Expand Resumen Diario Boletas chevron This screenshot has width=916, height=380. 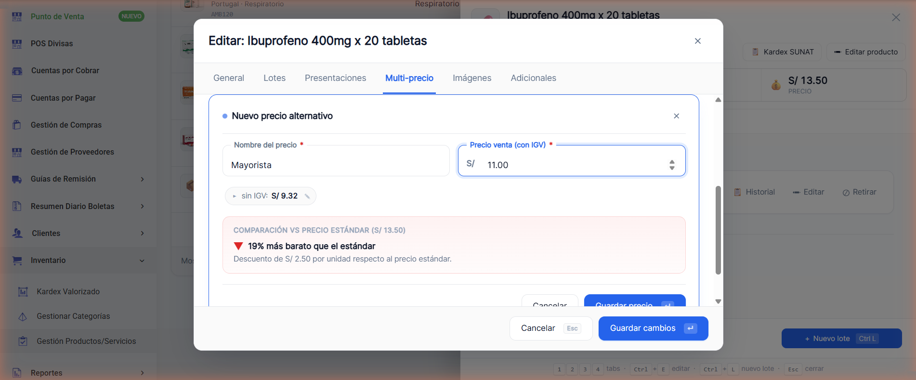[143, 206]
